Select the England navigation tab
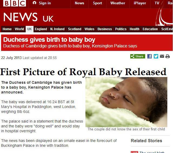Image resolution: width=173 pixels, height=153 pixels. [41, 29]
